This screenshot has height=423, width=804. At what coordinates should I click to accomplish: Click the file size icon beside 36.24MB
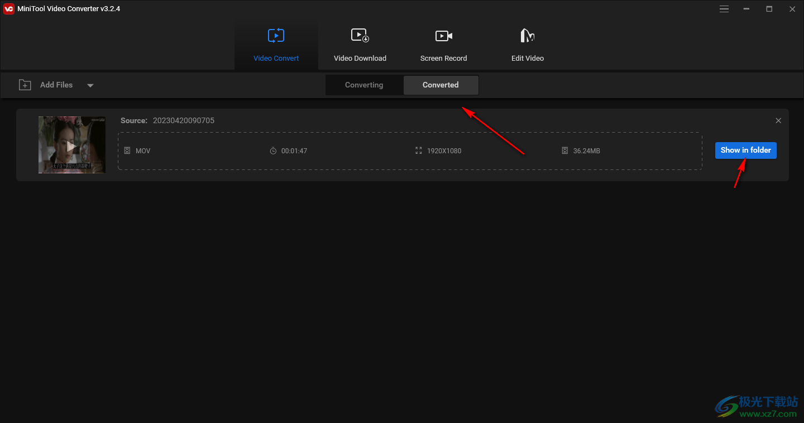[565, 151]
